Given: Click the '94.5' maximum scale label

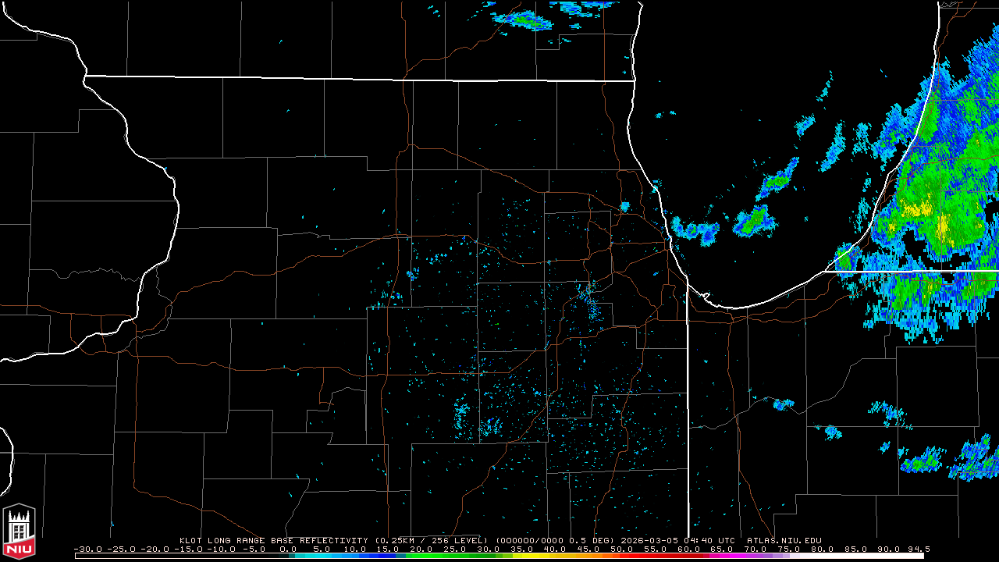Looking at the screenshot, I should 918,549.
